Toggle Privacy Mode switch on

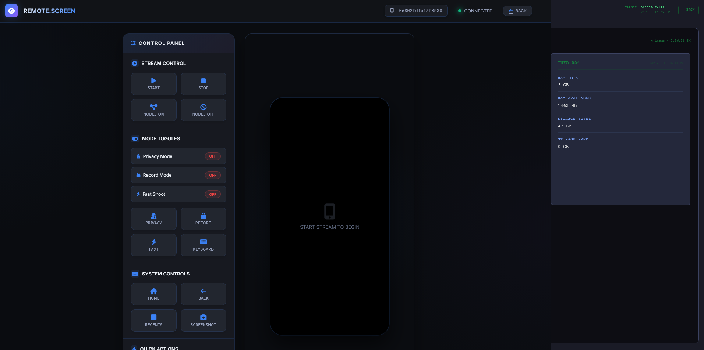[x=212, y=156]
